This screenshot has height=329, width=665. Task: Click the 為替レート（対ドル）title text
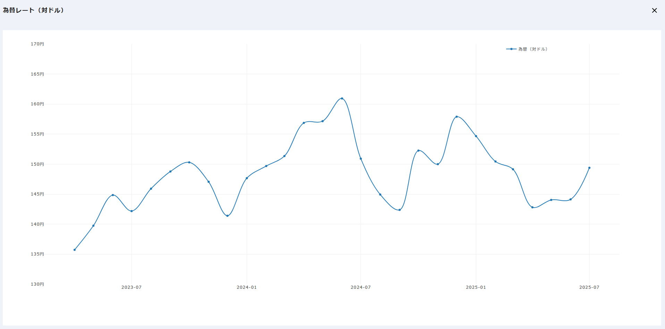click(x=34, y=10)
